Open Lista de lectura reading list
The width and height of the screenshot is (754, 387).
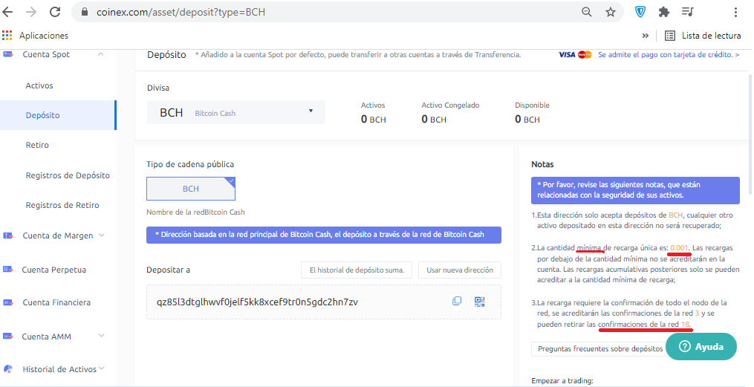703,36
